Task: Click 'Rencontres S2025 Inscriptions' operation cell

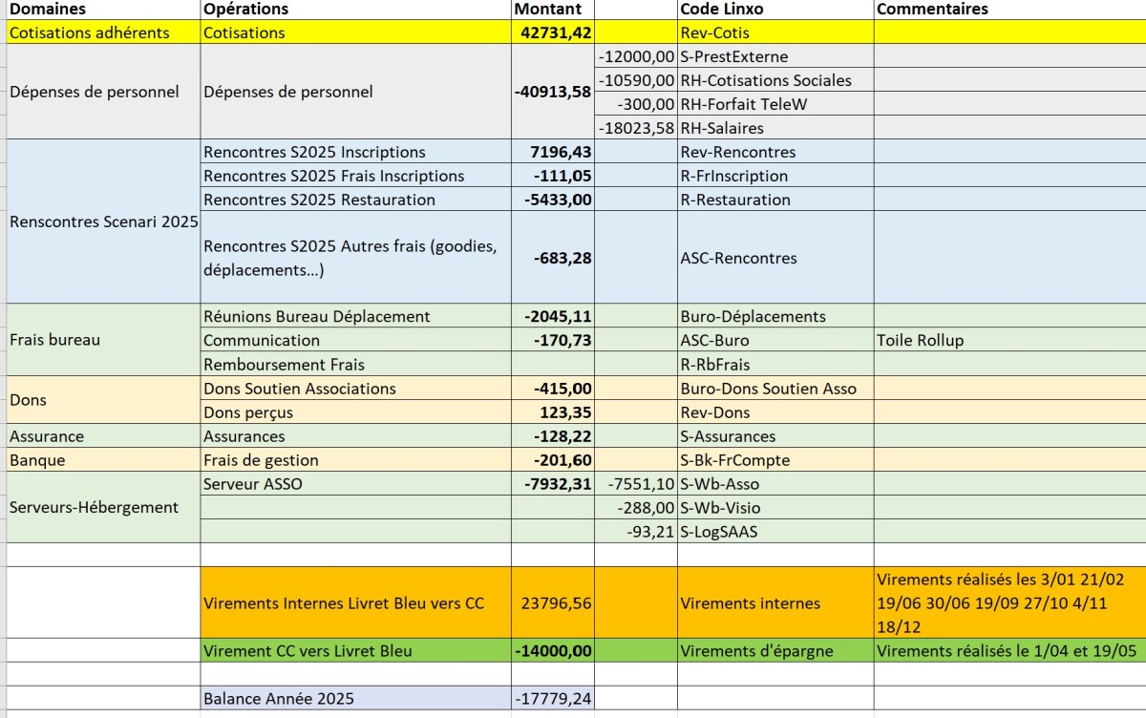Action: [355, 152]
